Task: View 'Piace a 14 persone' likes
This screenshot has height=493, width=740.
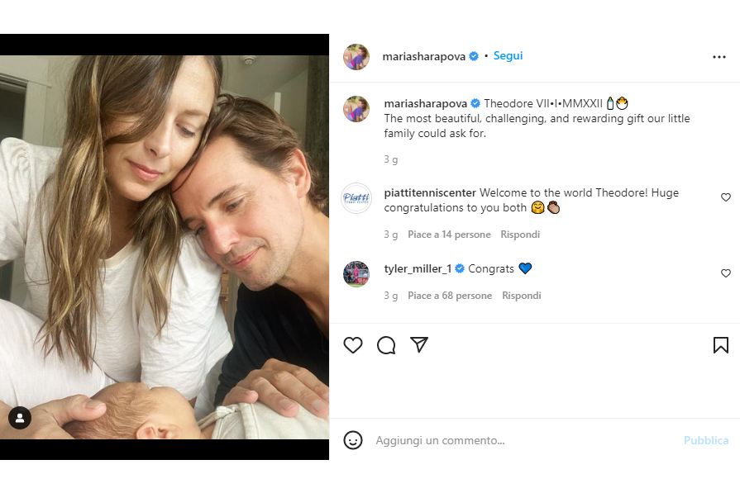Action: (449, 235)
